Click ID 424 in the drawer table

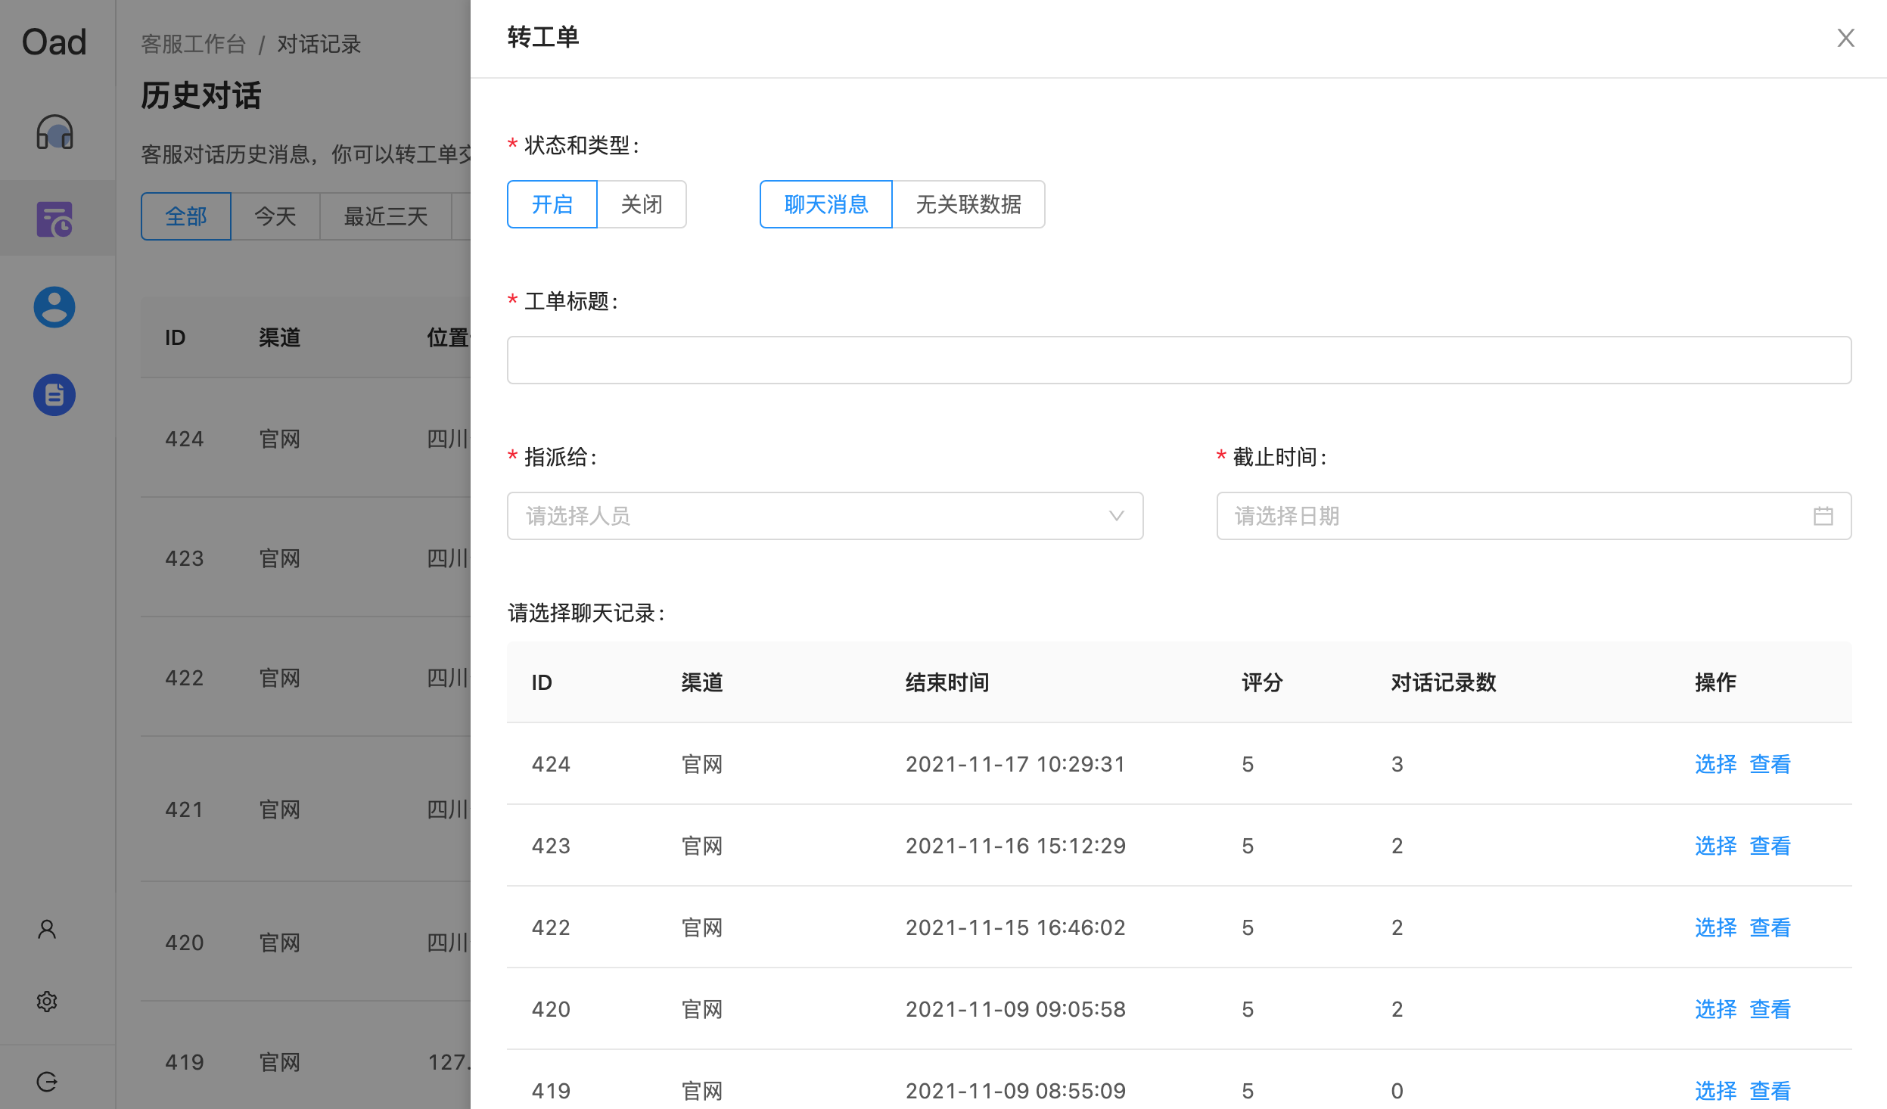click(551, 764)
